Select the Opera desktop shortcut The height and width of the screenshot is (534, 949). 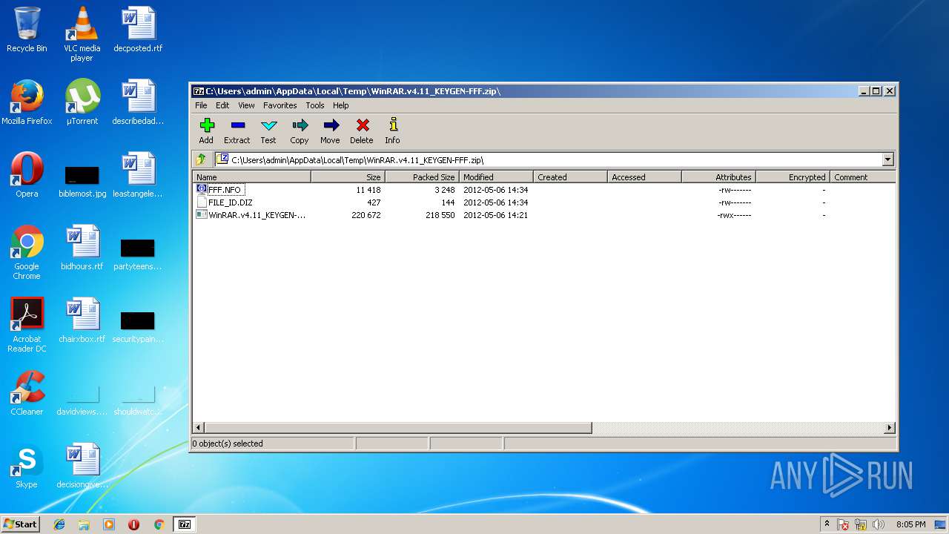pyautogui.click(x=27, y=175)
